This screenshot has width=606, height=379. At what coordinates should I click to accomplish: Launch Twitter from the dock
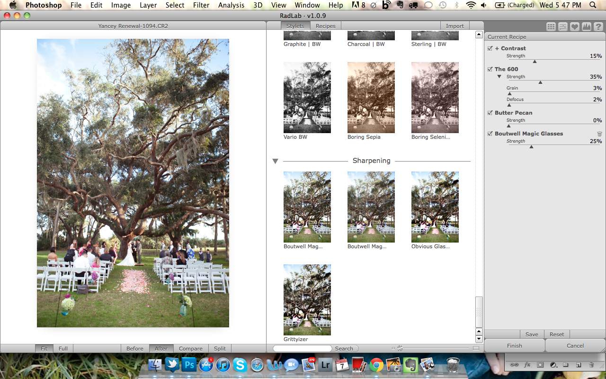[x=172, y=365]
